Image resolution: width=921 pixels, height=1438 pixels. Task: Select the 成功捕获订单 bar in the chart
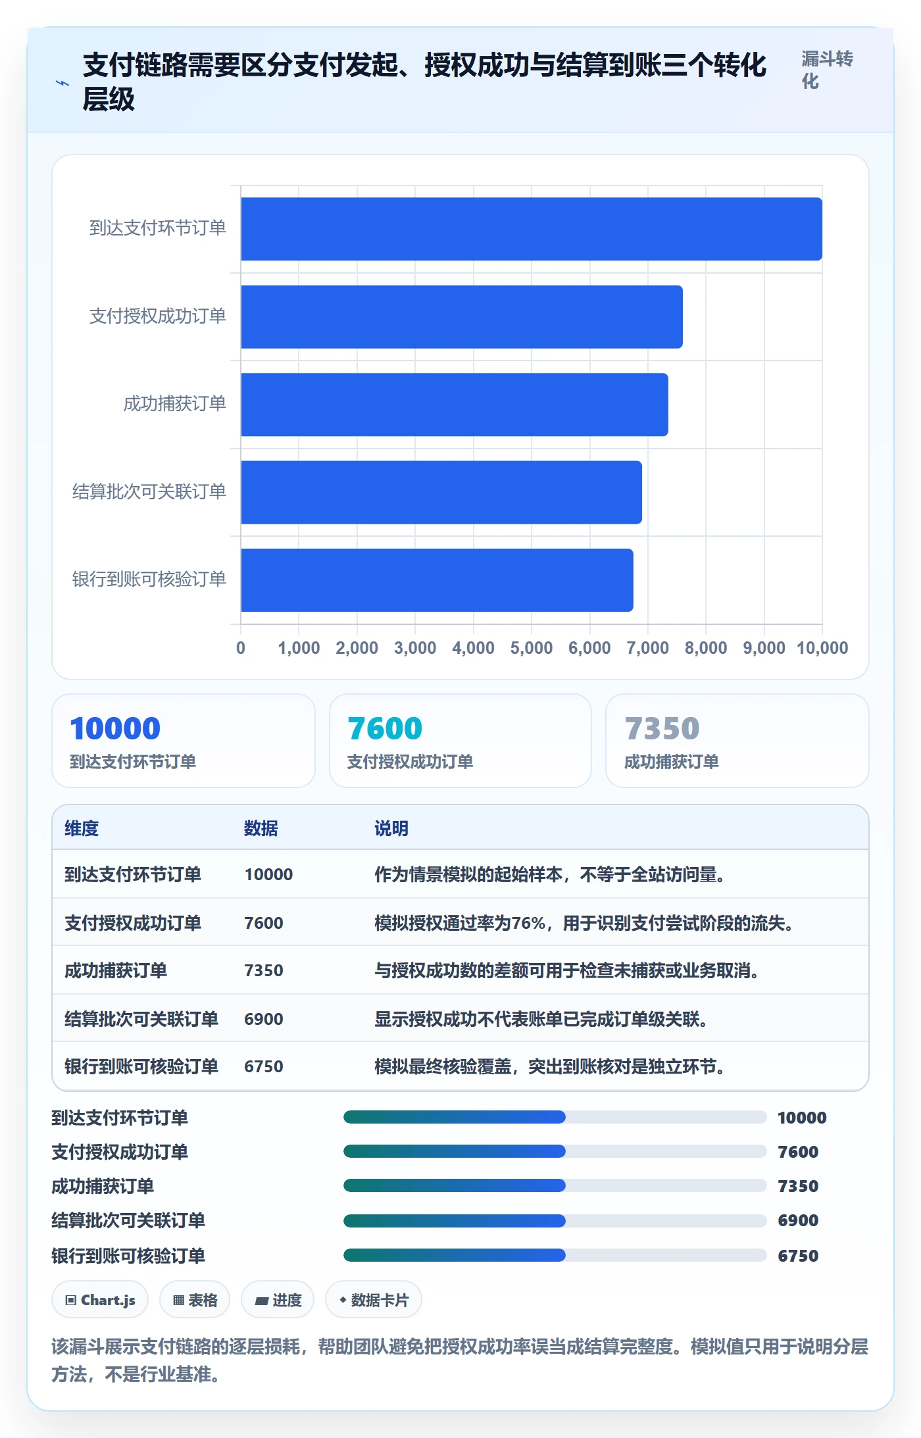tap(455, 405)
